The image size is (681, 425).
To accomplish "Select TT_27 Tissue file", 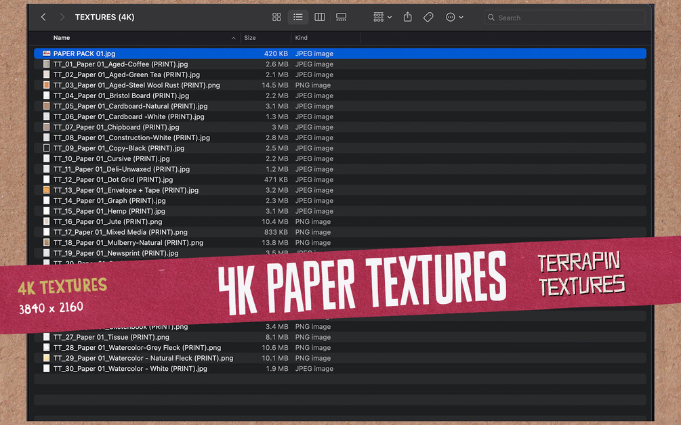I will pos(340,337).
